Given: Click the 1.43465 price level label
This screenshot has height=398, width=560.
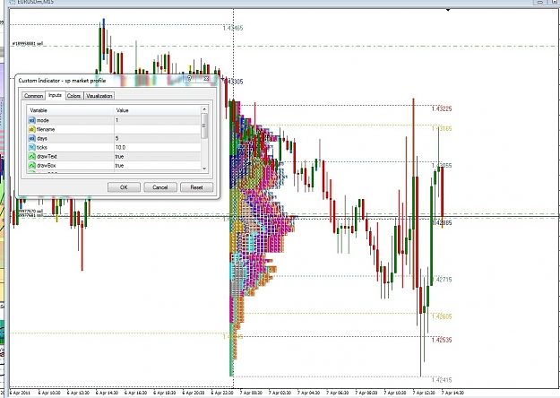Looking at the screenshot, I should tap(233, 28).
